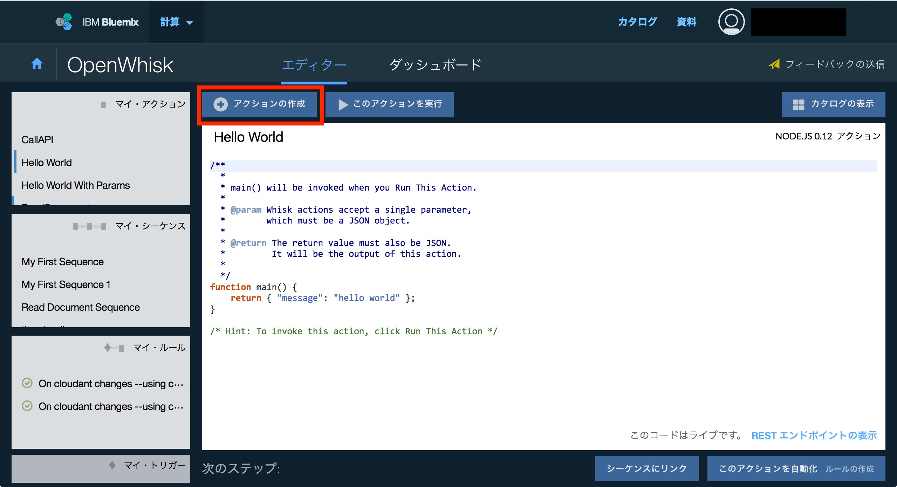Image resolution: width=897 pixels, height=487 pixels.
Task: Click このアクションを自動化 ルールの作成 button
Action: point(796,468)
